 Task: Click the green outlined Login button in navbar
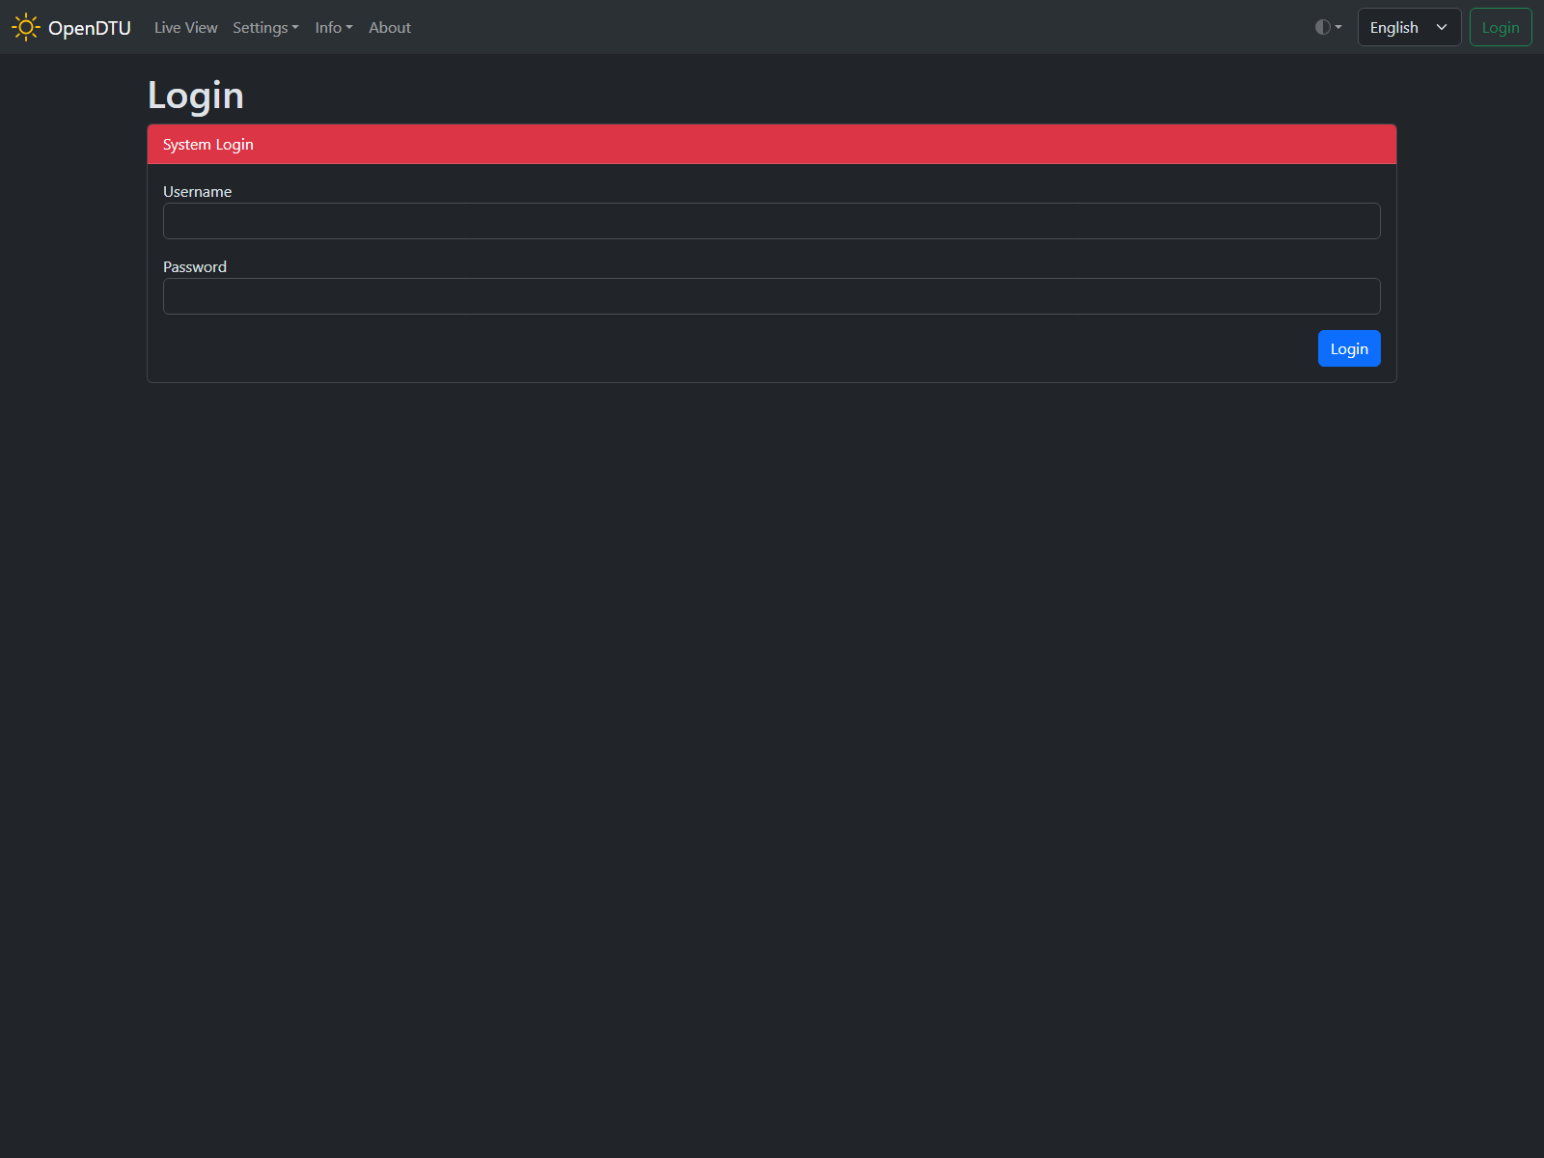pos(1501,27)
